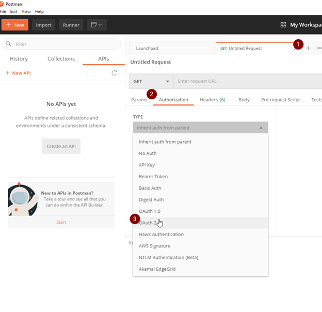The width and height of the screenshot is (322, 312).
Task: Open the My Workspace switcher
Action: [x=305, y=25]
